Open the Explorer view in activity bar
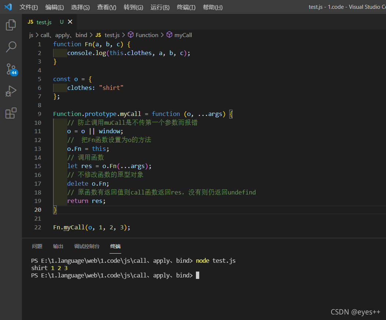Image resolution: width=386 pixels, height=320 pixels. pyautogui.click(x=11, y=25)
